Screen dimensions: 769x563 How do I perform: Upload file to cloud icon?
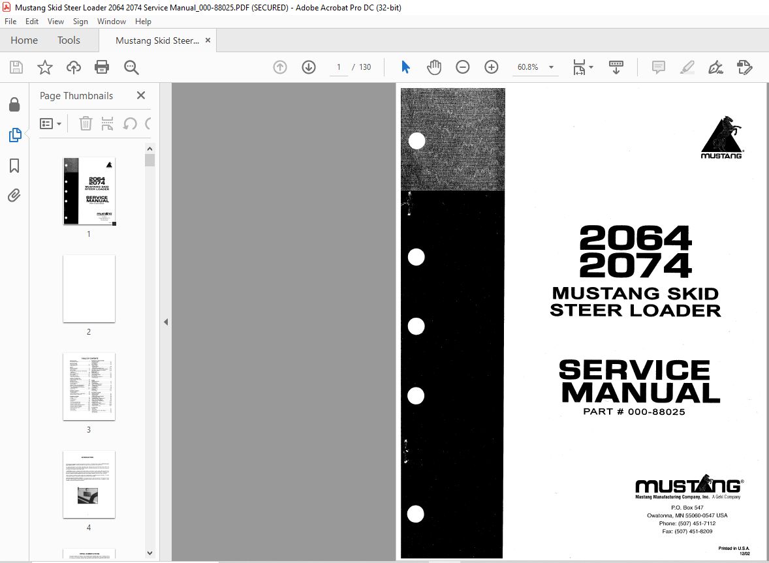click(74, 67)
